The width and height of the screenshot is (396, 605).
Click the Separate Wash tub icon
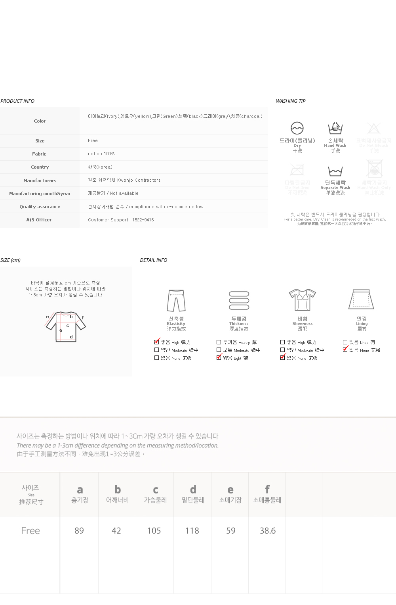tap(335, 171)
